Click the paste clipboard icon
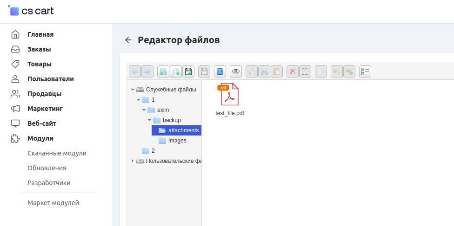 (x=277, y=71)
